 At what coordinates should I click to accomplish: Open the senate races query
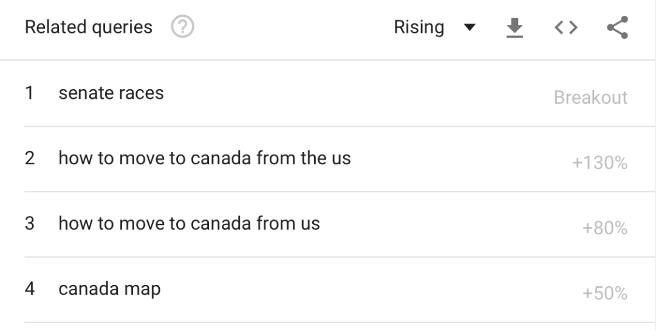click(x=111, y=93)
